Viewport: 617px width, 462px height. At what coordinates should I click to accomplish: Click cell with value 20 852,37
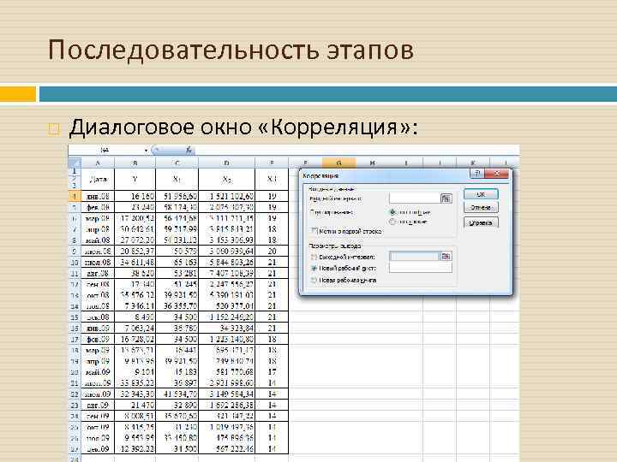point(135,251)
